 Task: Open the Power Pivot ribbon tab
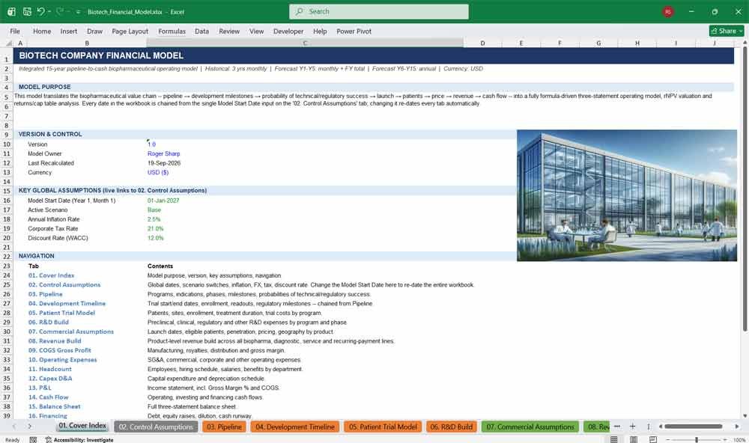354,31
